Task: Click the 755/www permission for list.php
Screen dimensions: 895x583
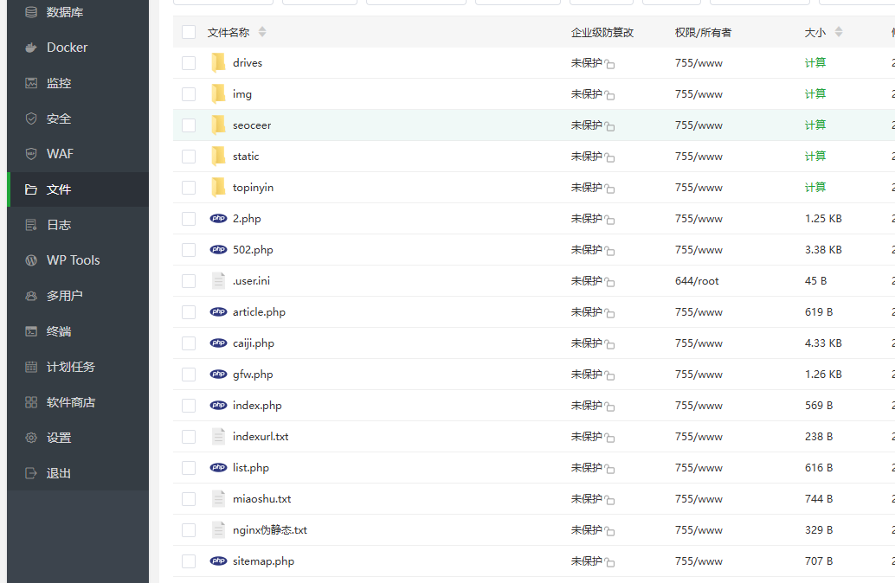Action: (698, 468)
